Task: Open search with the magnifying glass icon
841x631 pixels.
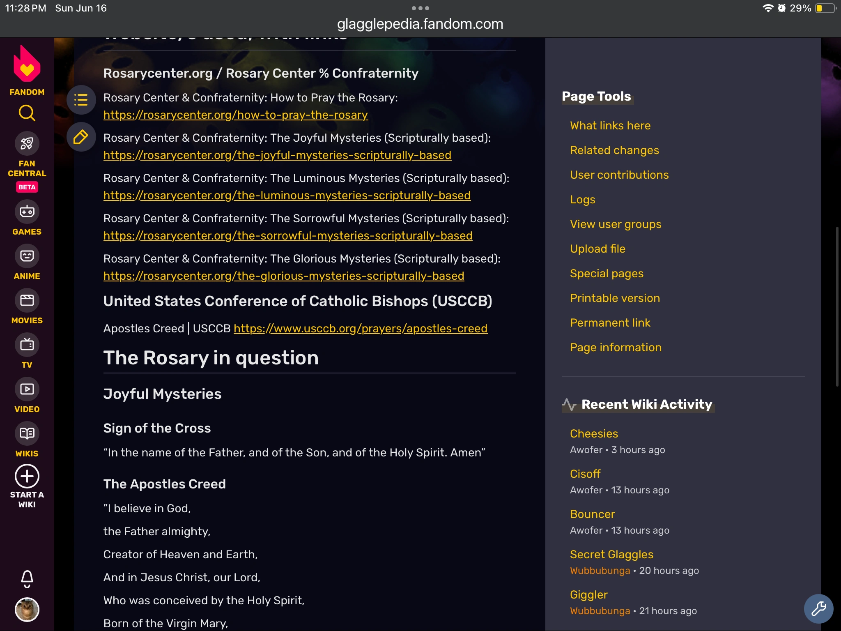Action: 27,113
